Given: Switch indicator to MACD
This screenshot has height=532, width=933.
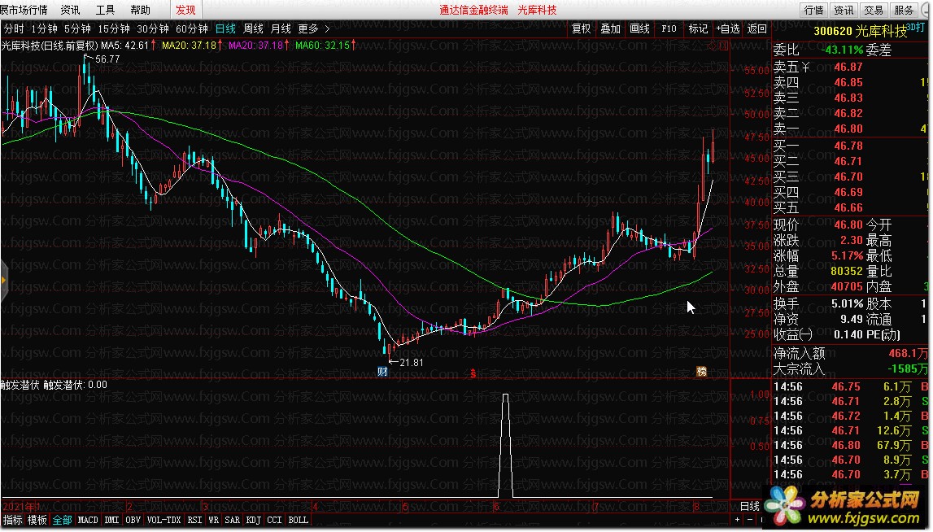Looking at the screenshot, I should (x=88, y=520).
